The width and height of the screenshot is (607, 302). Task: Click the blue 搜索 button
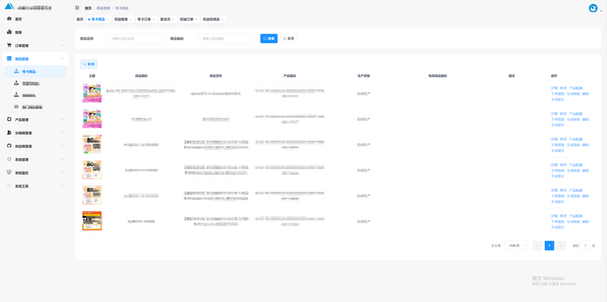pos(269,39)
